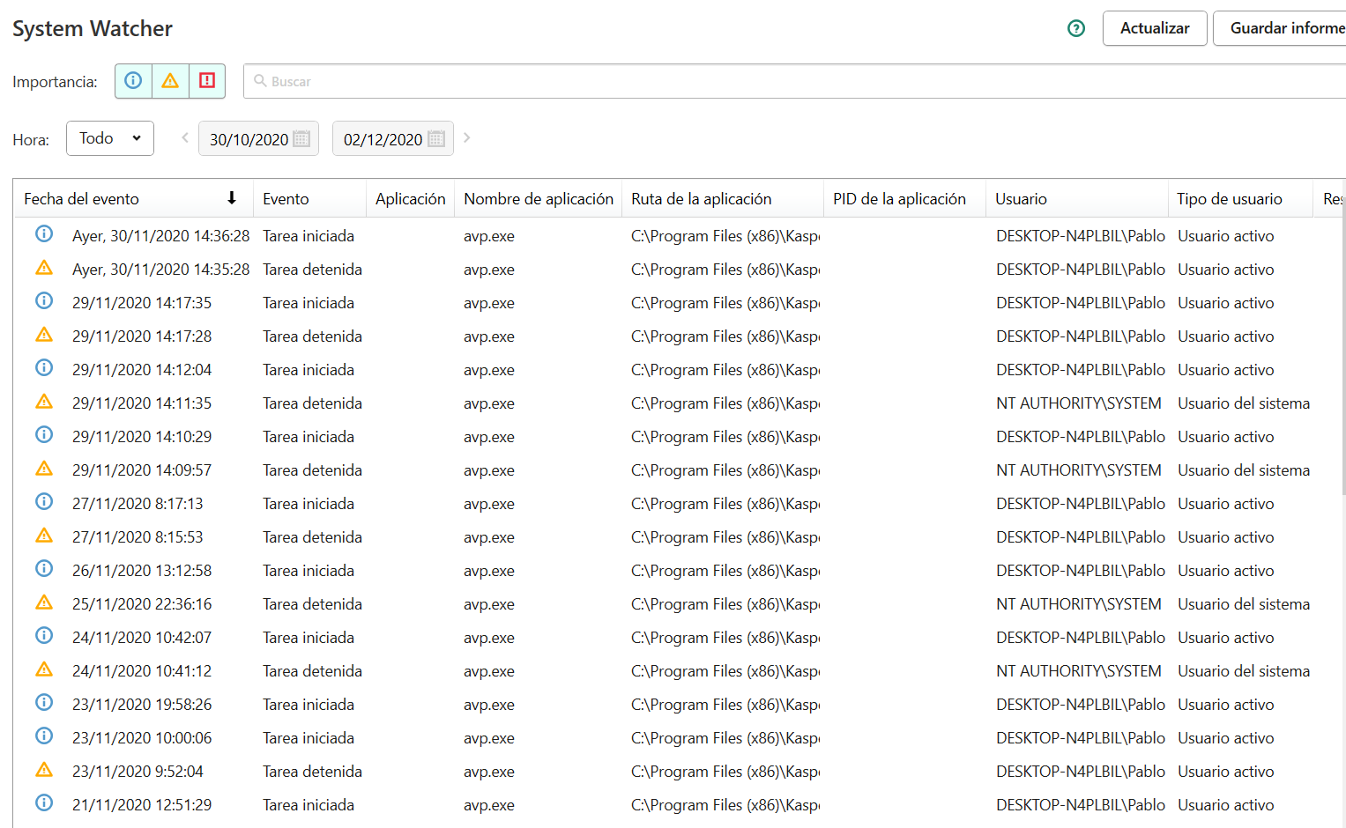Go to next date range arrow

[x=467, y=137]
